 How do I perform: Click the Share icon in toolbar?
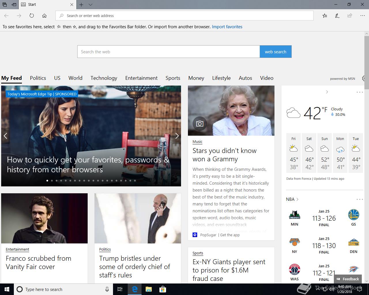(350, 16)
